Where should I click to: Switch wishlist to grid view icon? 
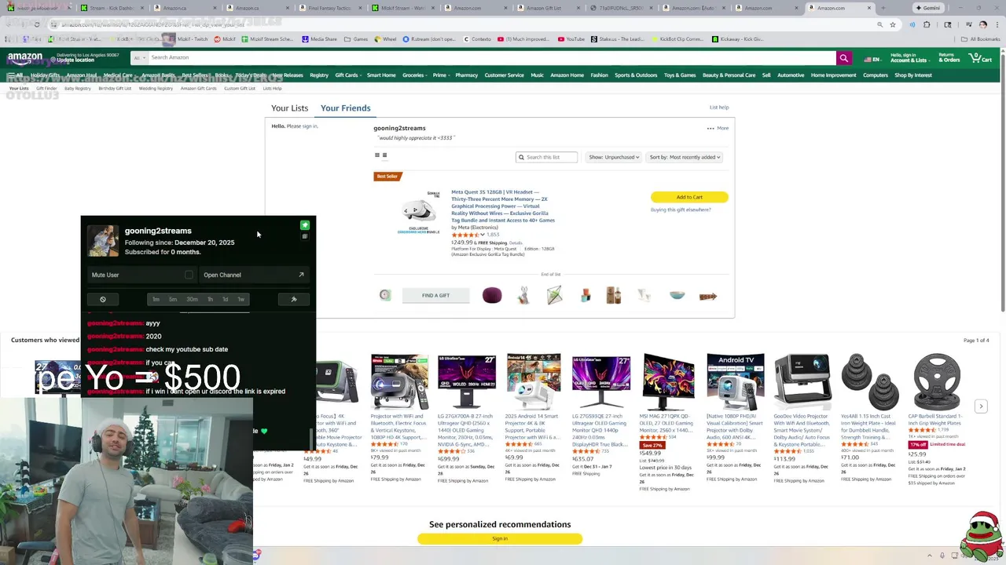pyautogui.click(x=377, y=155)
